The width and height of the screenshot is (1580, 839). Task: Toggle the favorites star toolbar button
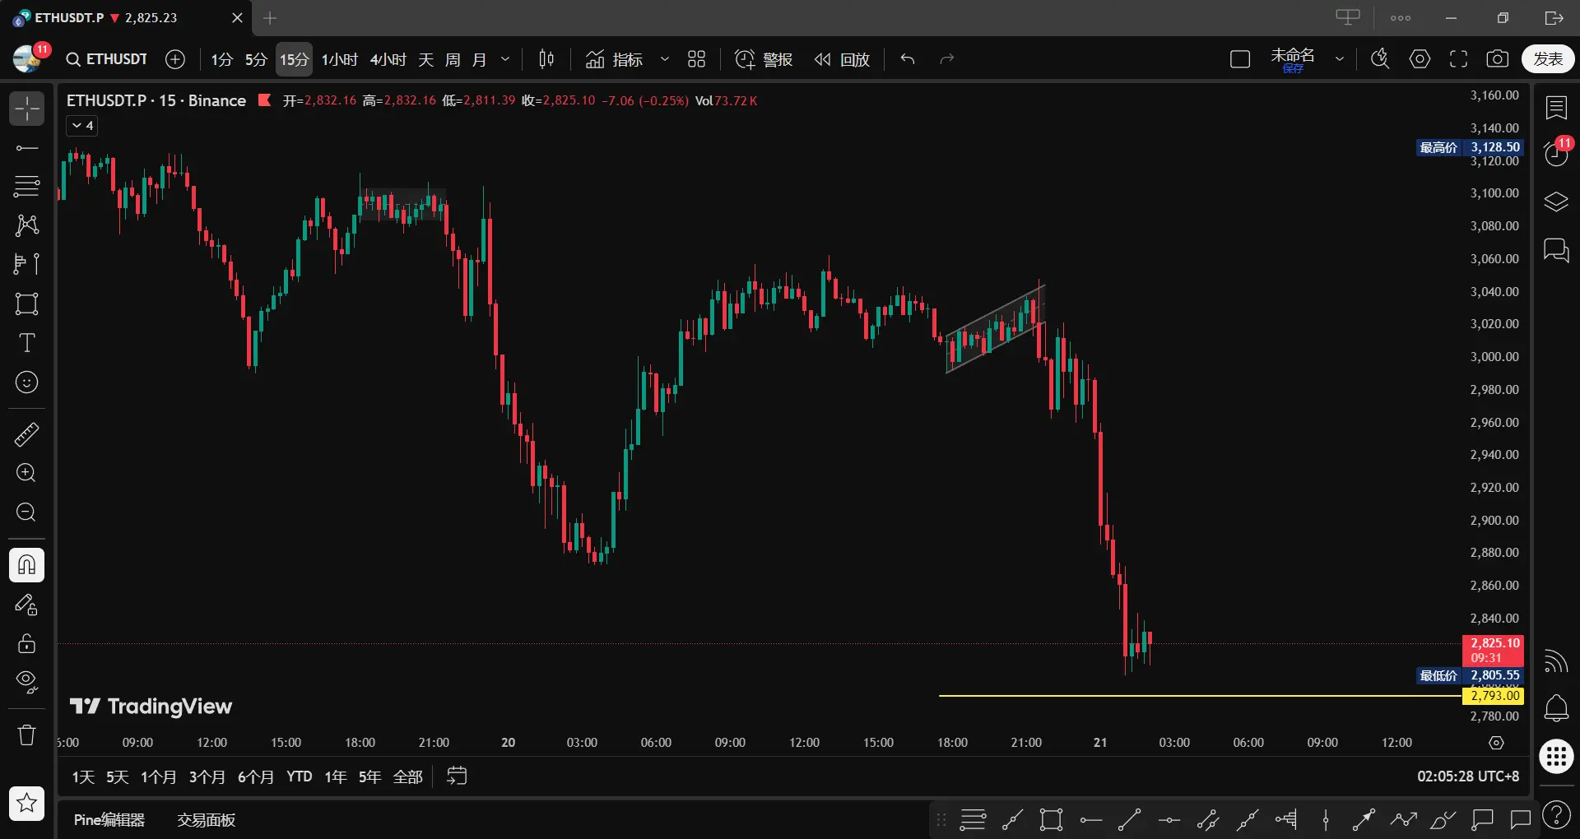tap(26, 804)
